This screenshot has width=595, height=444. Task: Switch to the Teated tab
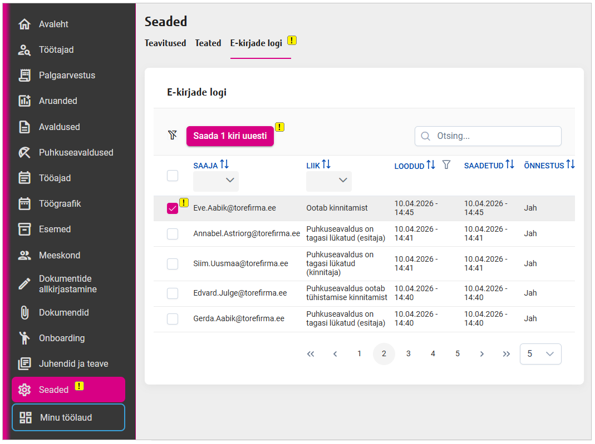pyautogui.click(x=208, y=43)
